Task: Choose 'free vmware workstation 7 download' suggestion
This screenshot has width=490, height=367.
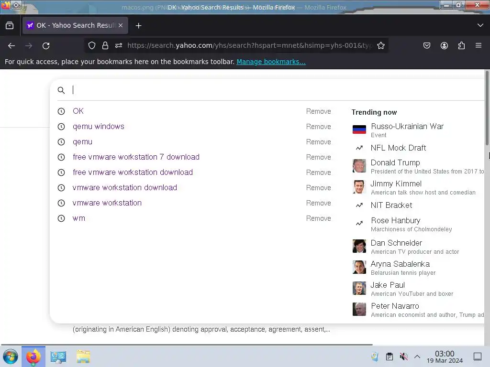Action: (136, 157)
